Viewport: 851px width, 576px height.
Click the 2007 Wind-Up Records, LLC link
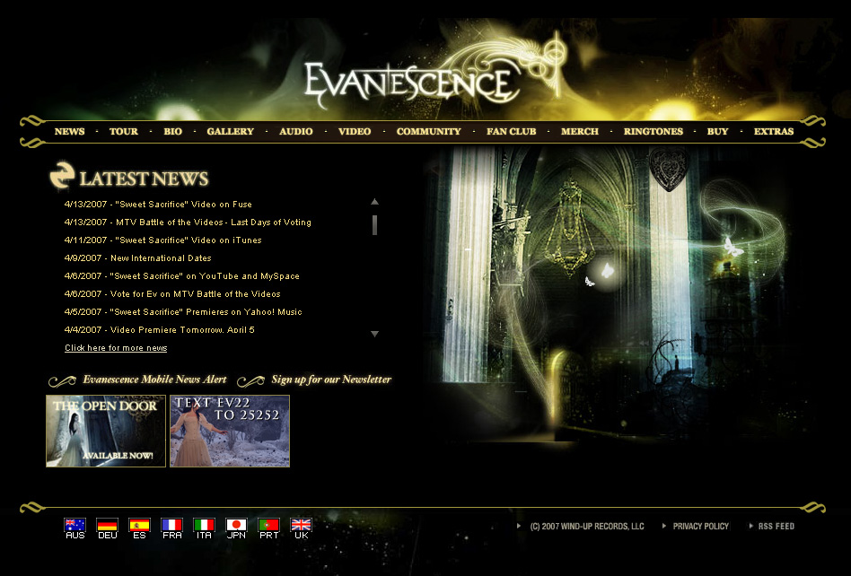(x=587, y=526)
